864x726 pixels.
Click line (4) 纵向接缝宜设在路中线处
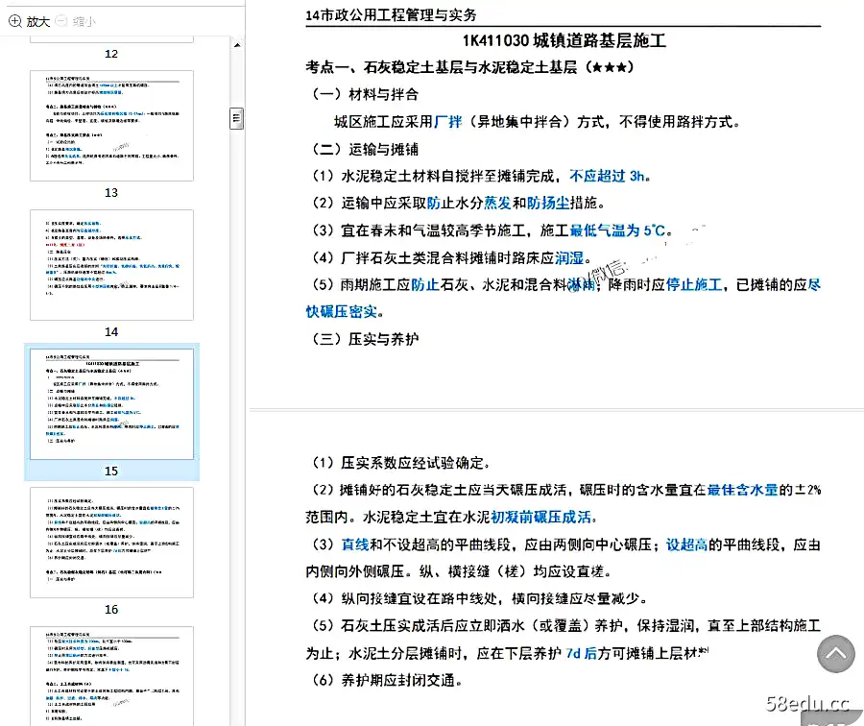coord(479,598)
